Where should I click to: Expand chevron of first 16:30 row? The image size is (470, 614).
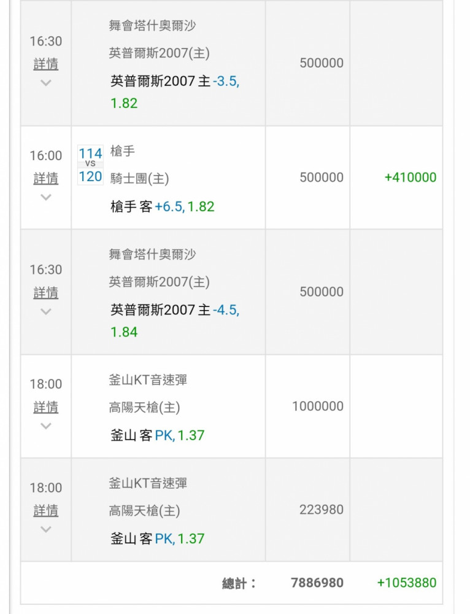(46, 83)
